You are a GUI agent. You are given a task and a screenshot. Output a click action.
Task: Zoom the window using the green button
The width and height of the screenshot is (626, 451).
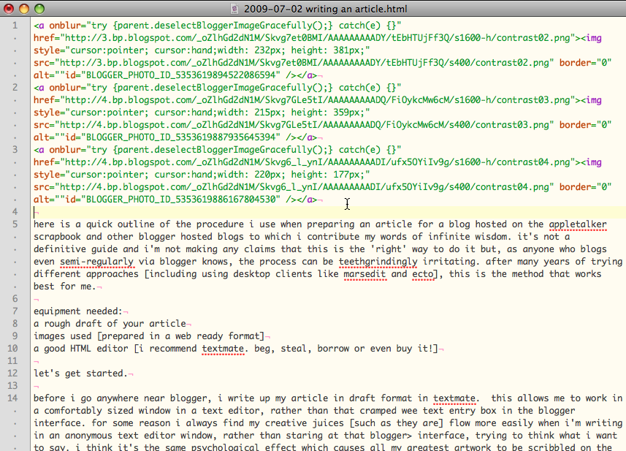39,8
